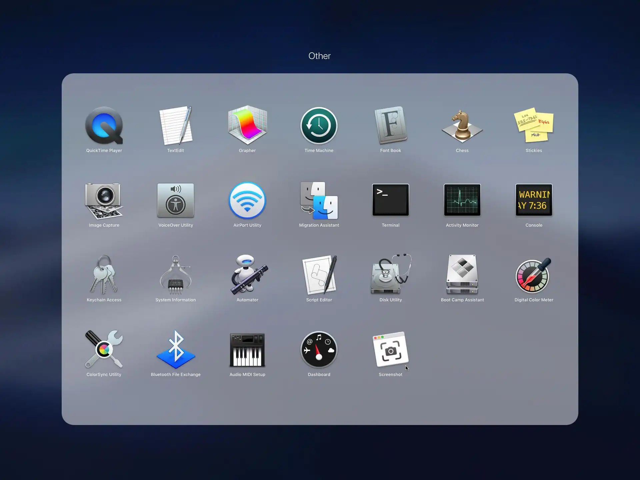
Task: Open AirPort Utility
Action: [x=247, y=200]
